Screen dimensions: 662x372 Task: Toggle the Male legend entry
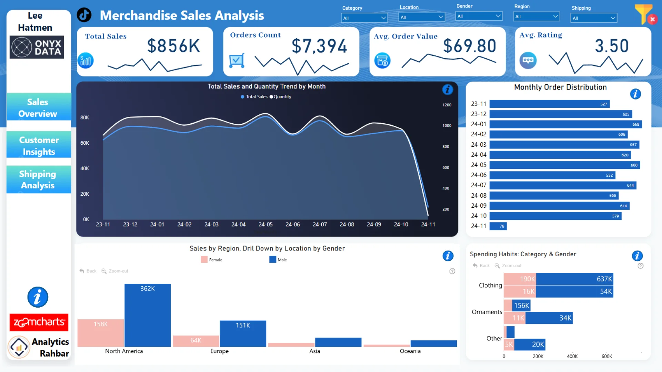pos(278,260)
